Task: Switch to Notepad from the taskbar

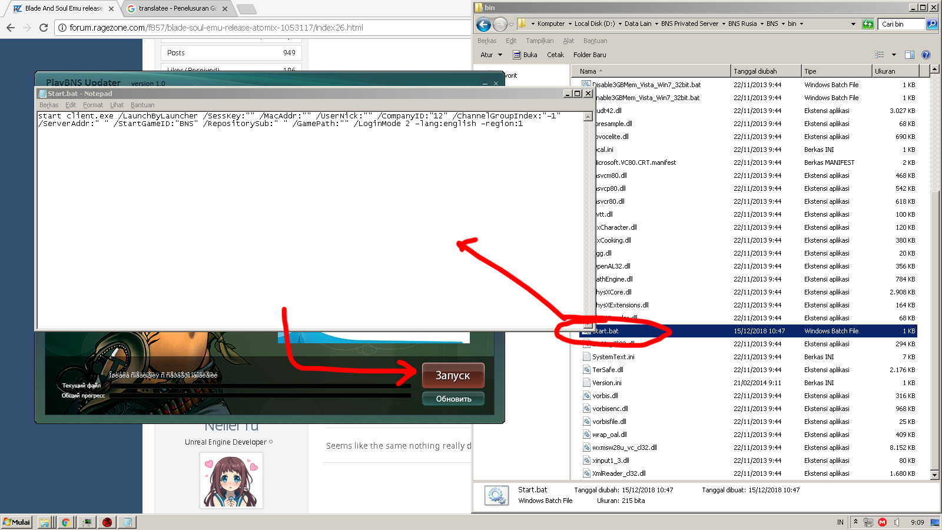Action: [x=127, y=522]
